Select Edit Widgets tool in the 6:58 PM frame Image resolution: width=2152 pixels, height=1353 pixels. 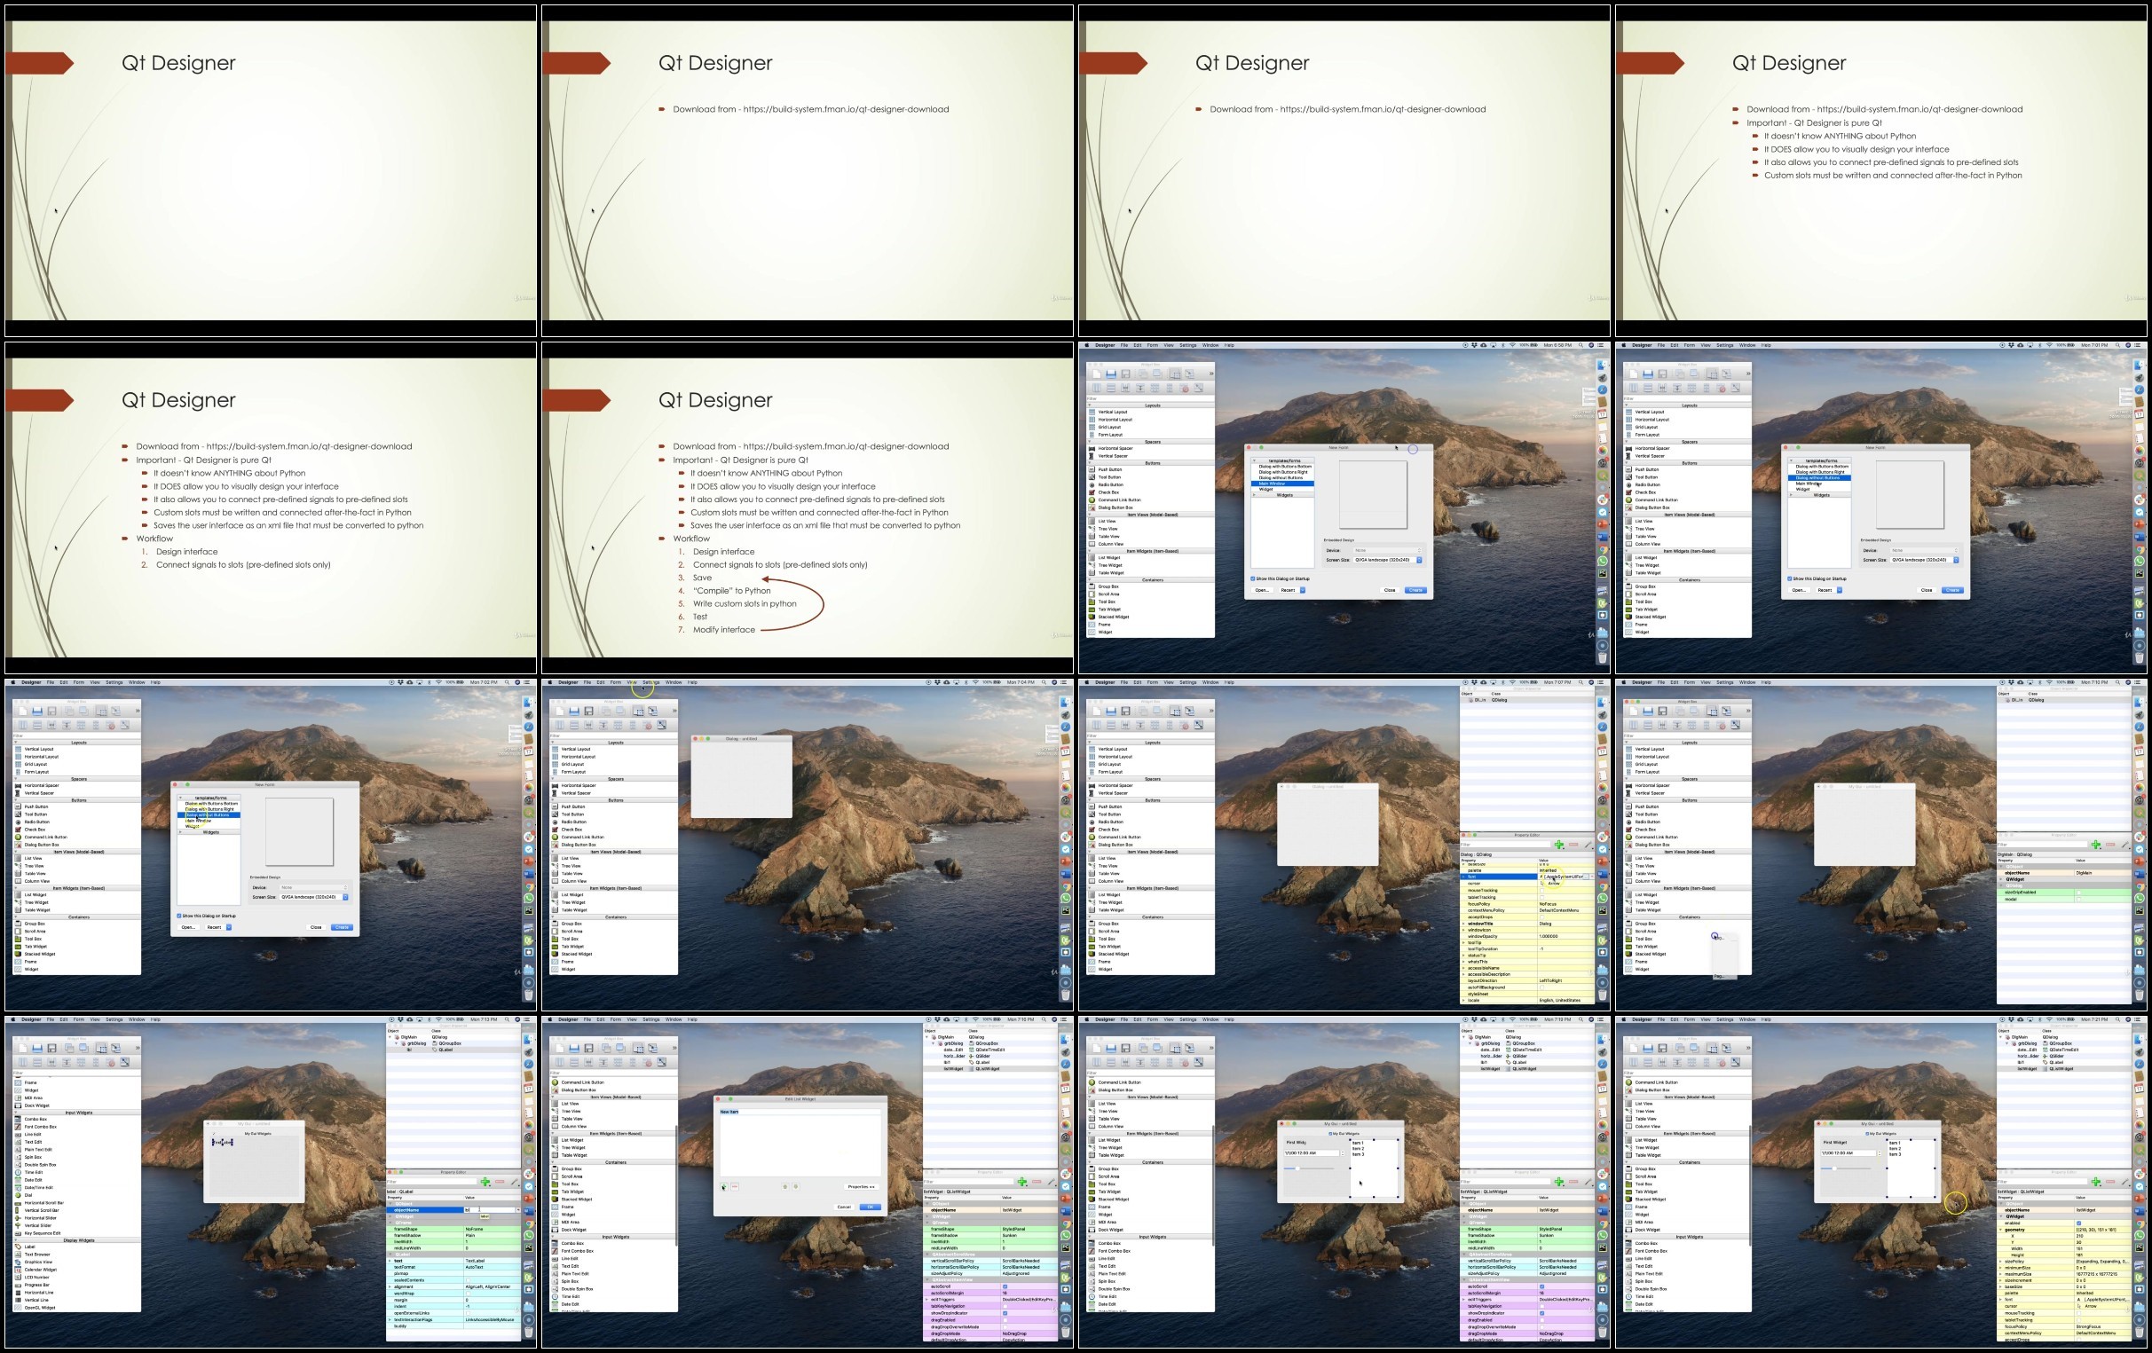pyautogui.click(x=1176, y=374)
